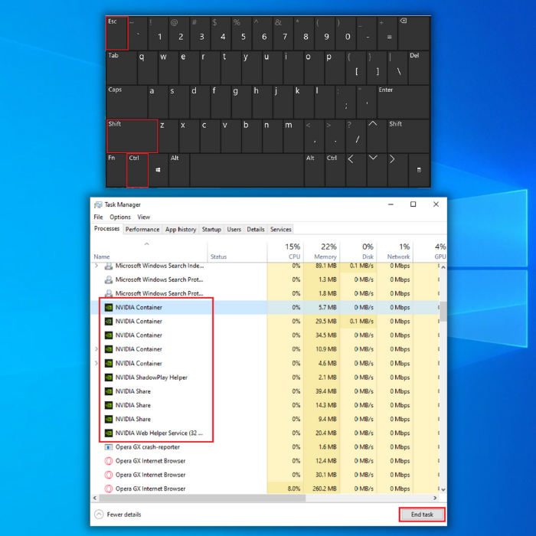Click the Enter key on the keyboard

[x=403, y=102]
